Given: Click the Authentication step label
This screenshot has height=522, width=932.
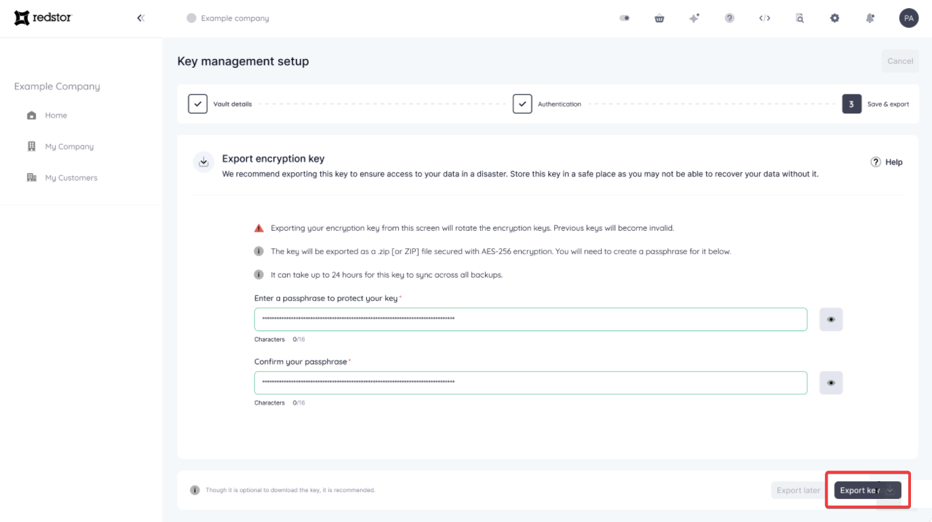Looking at the screenshot, I should point(560,105).
